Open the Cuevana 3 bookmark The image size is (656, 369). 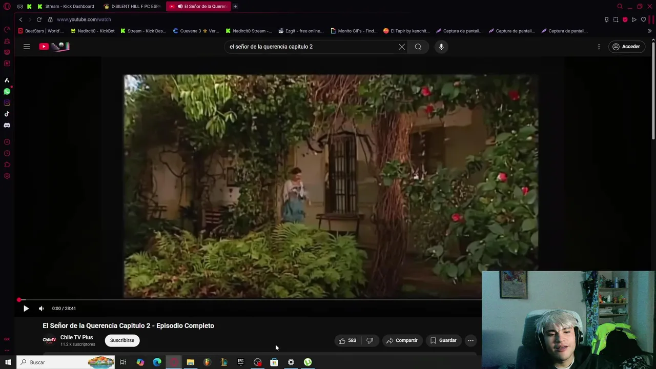196,31
